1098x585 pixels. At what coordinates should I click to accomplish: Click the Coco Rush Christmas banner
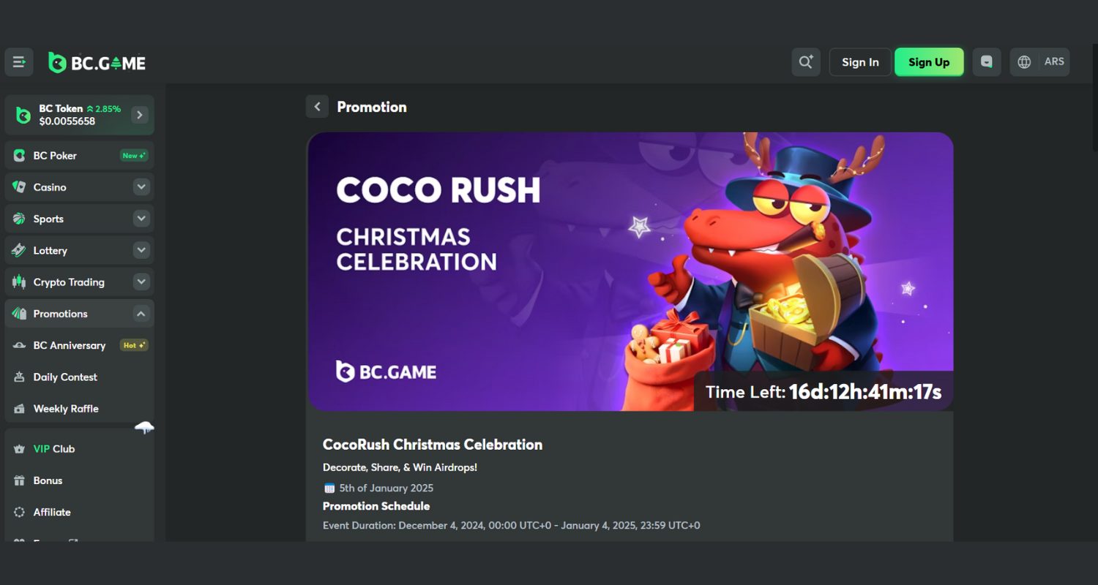(630, 271)
